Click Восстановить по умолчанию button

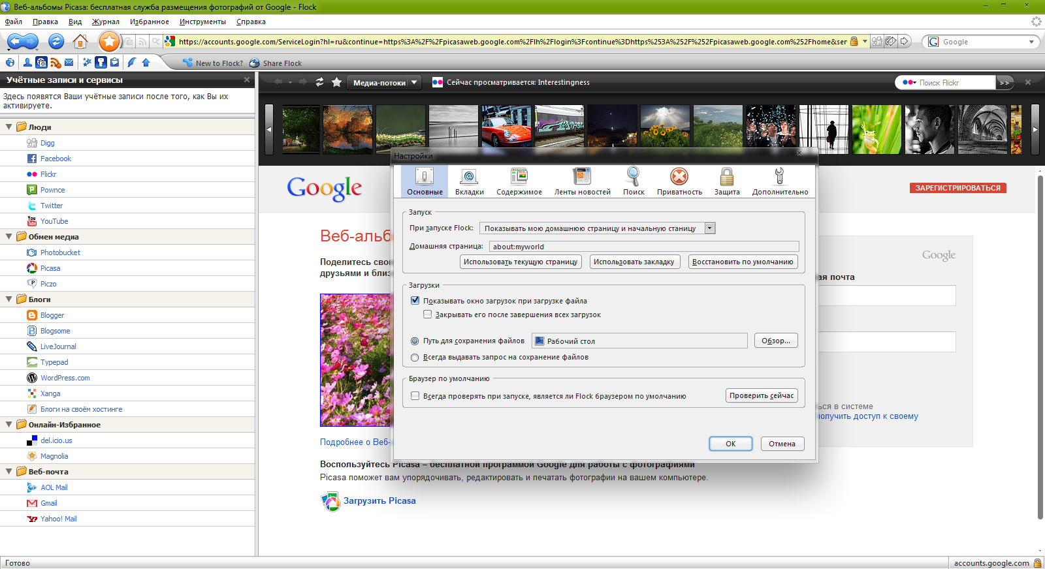[743, 262]
